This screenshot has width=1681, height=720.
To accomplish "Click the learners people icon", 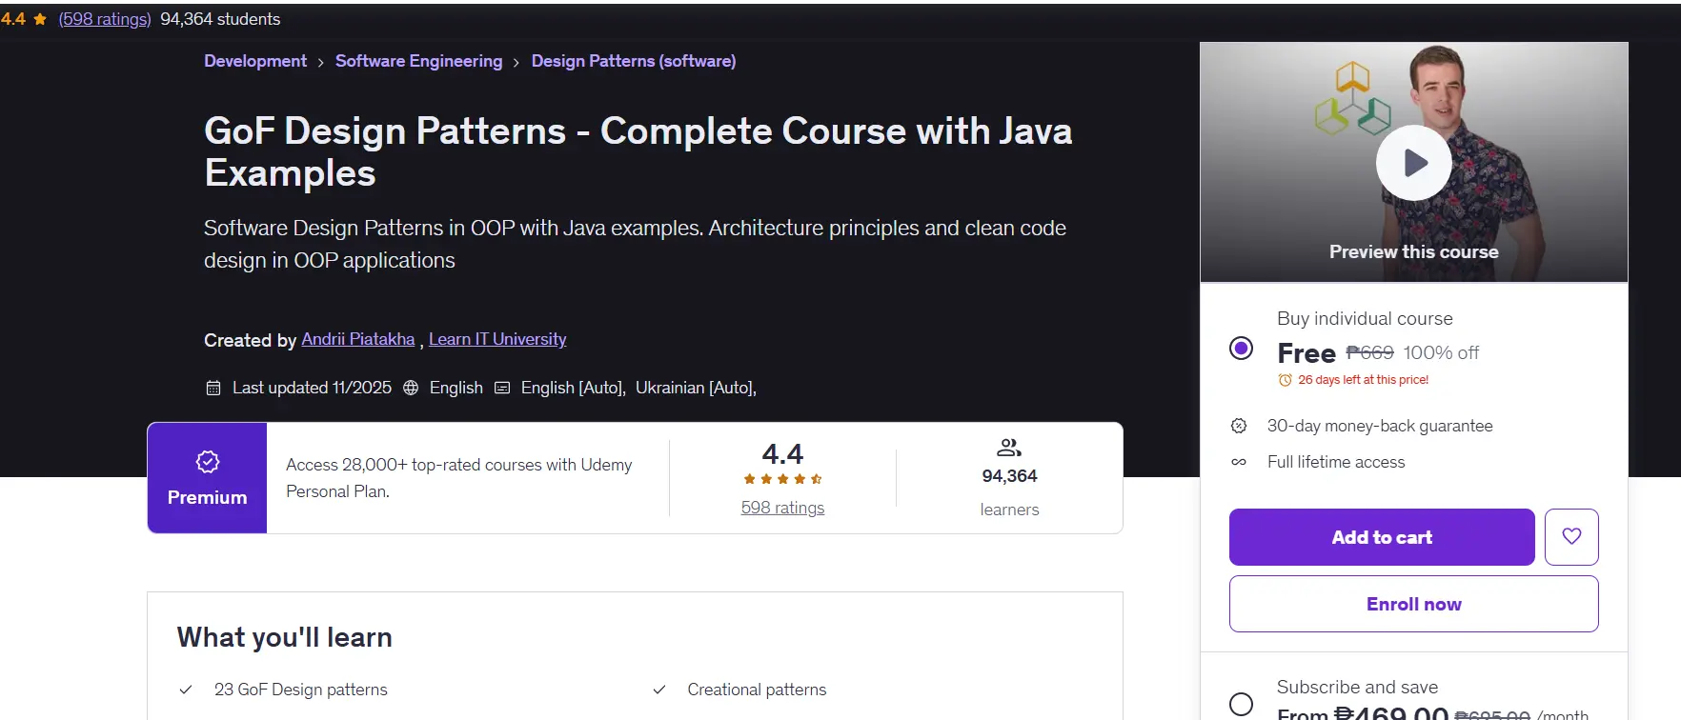I will click(1009, 448).
